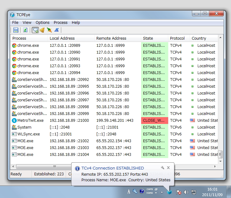231x198 pixels.
Task: Open the File menu
Action: 15,22
